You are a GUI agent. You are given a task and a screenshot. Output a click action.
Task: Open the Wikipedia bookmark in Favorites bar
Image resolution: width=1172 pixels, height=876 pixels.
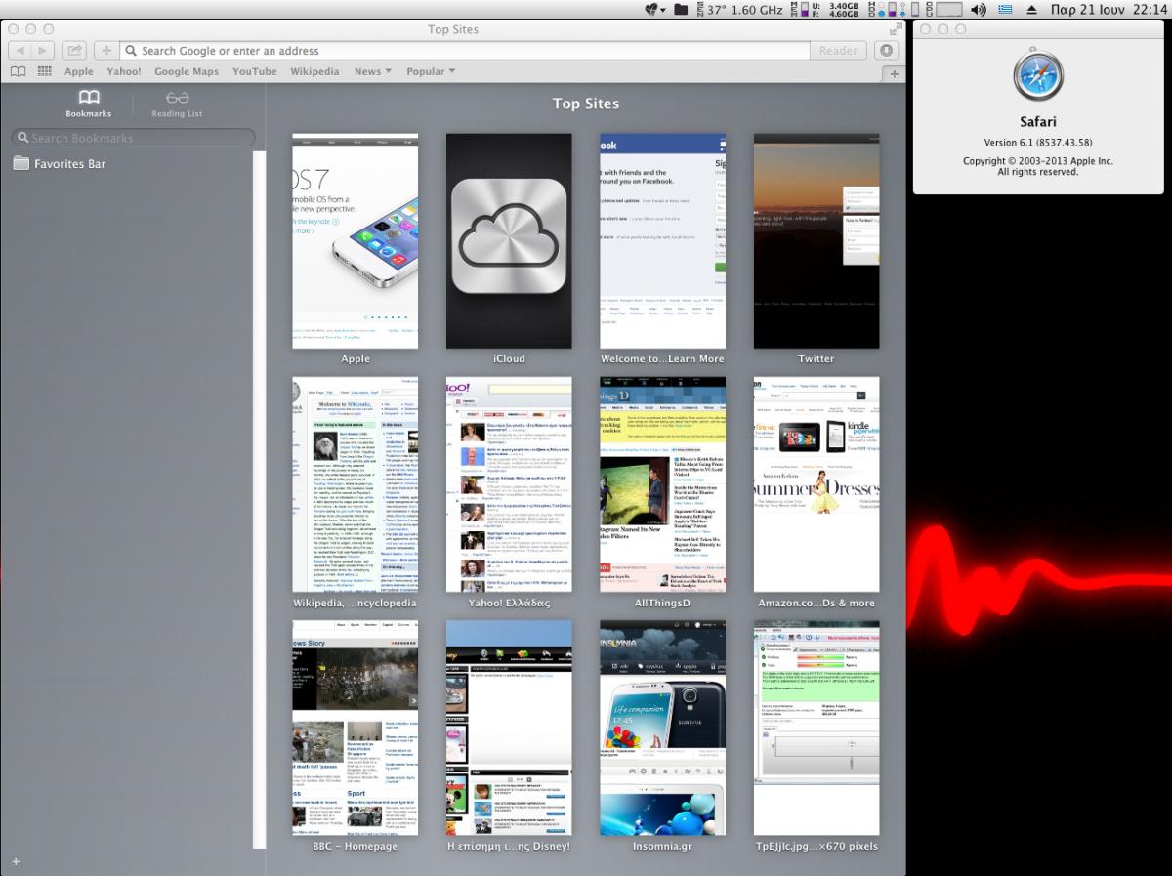(x=314, y=71)
